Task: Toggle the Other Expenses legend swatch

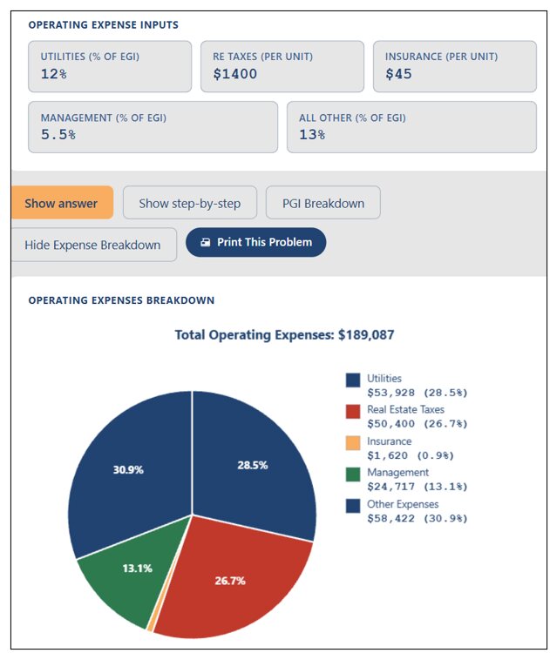Action: pyautogui.click(x=353, y=506)
